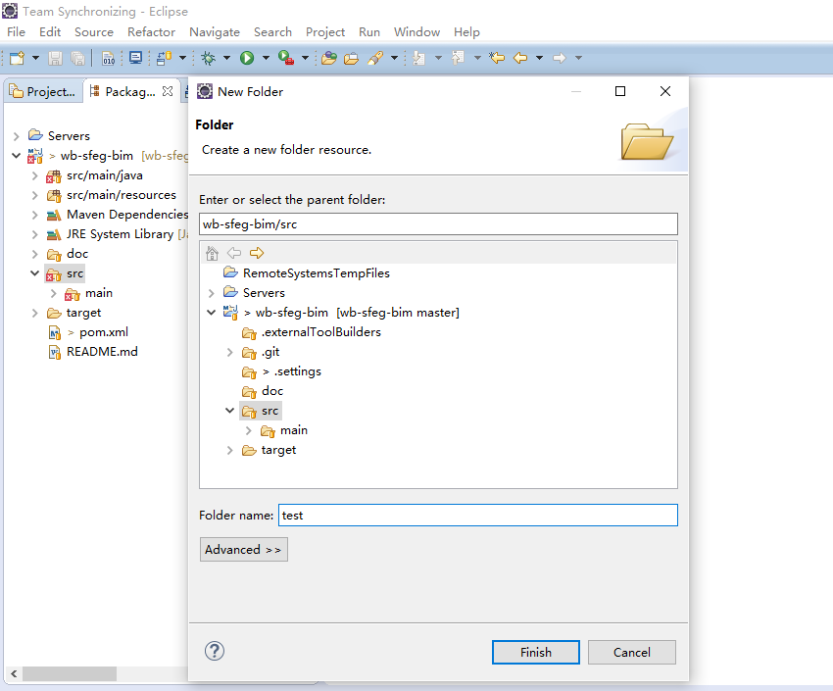Click the Advanced >> button

pos(243,549)
